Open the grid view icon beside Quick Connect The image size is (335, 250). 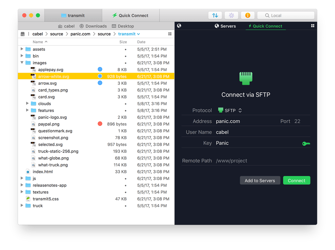(x=312, y=26)
